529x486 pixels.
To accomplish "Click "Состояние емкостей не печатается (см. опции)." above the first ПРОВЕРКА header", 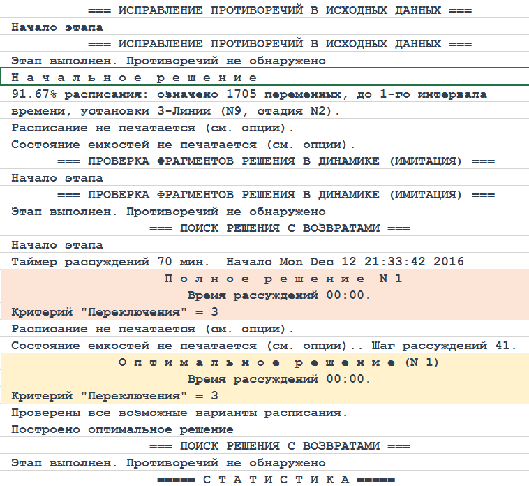I will click(184, 145).
